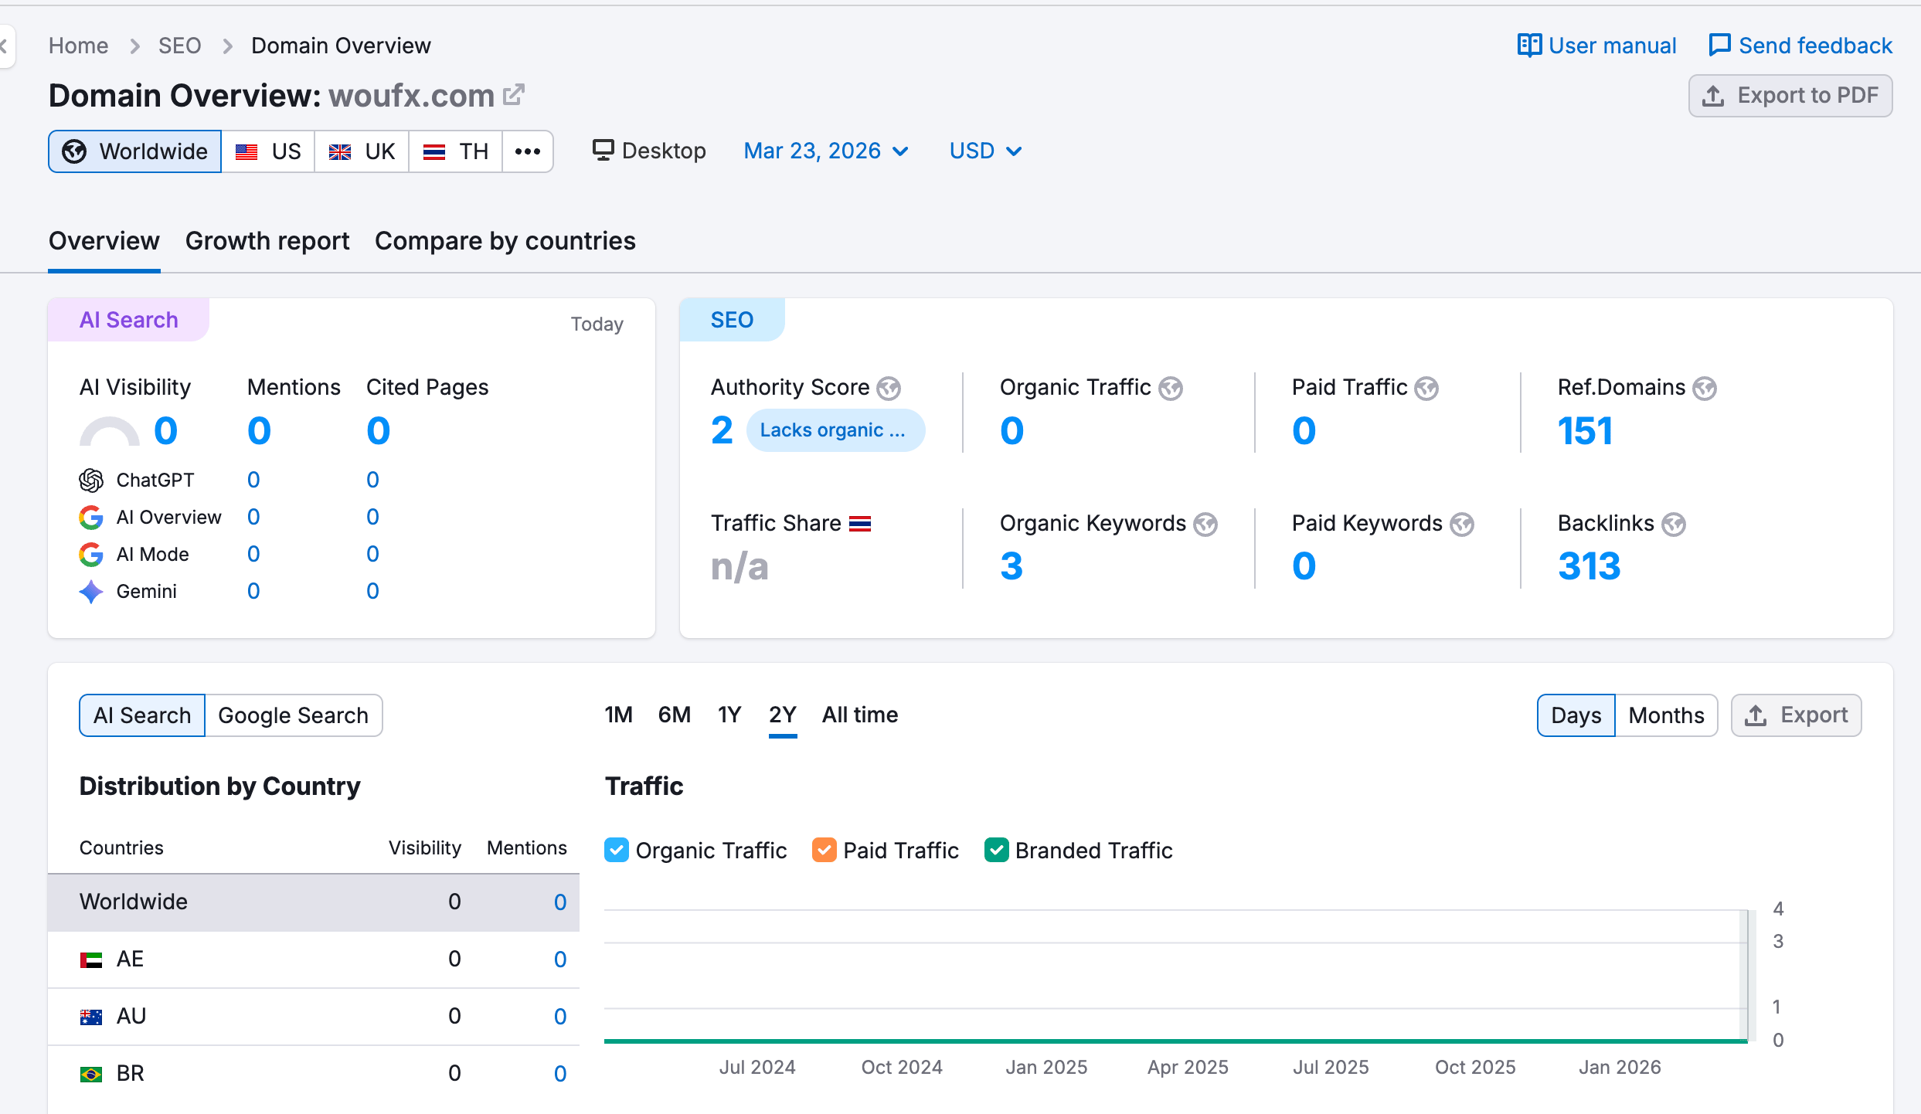Click the globe icon beside Ref.Domains
The image size is (1921, 1114).
coord(1705,388)
